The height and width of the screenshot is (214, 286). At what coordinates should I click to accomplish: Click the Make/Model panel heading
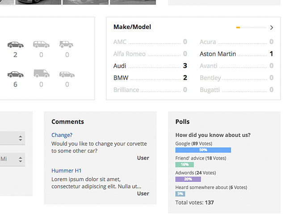[132, 27]
